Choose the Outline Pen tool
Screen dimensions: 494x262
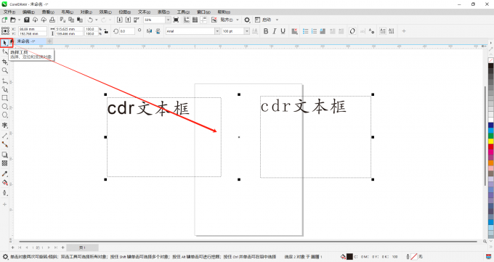click(5, 193)
